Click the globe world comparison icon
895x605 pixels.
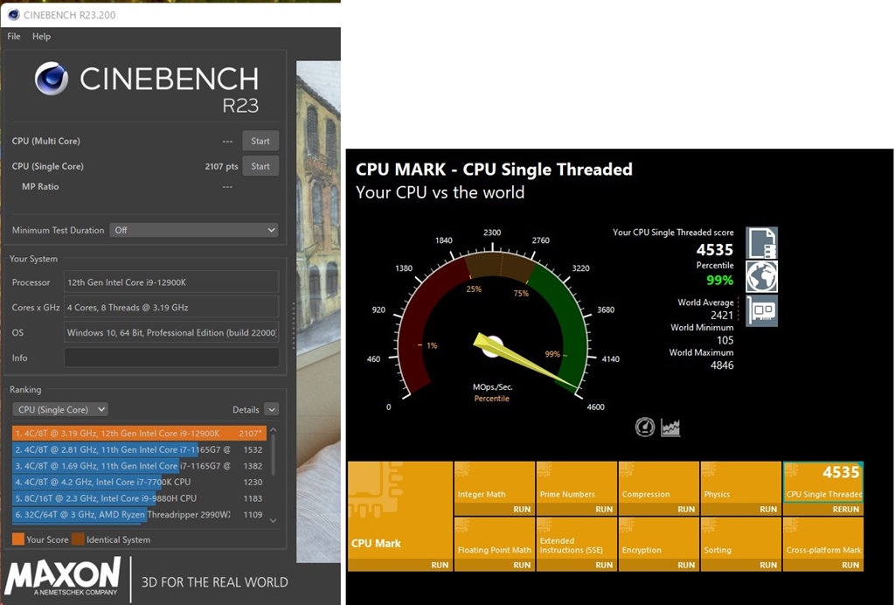[x=762, y=277]
